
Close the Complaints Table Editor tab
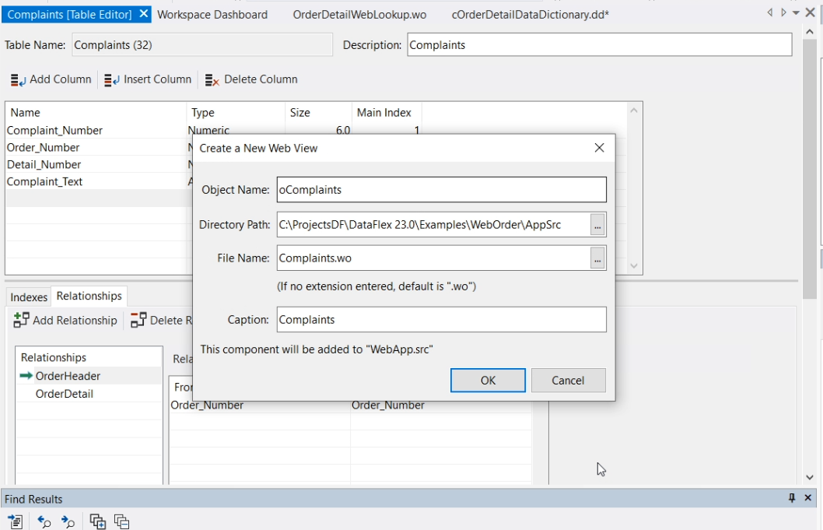[x=144, y=15]
